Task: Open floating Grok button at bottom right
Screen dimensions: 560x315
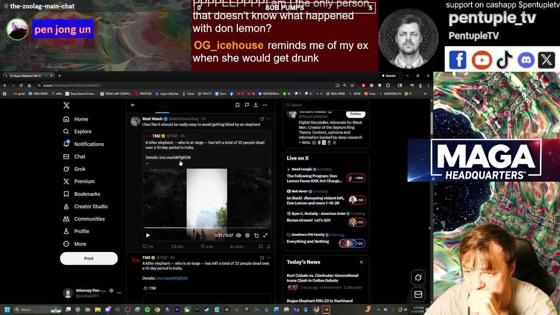Action: point(418,277)
